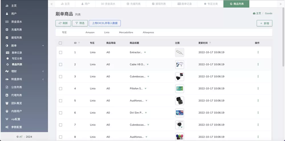Check the checkbox for row ID 2
Screen dimensions: 285x141
tap(60, 65)
